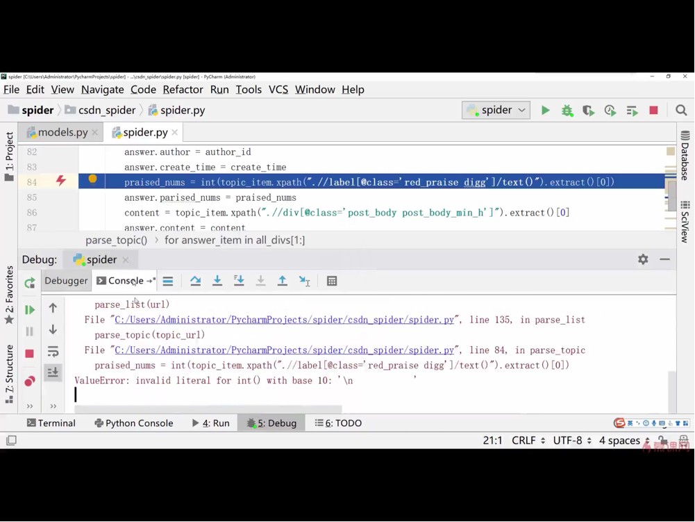This screenshot has height=522, width=695.
Task: Open the SciView side panel
Action: (x=685, y=222)
